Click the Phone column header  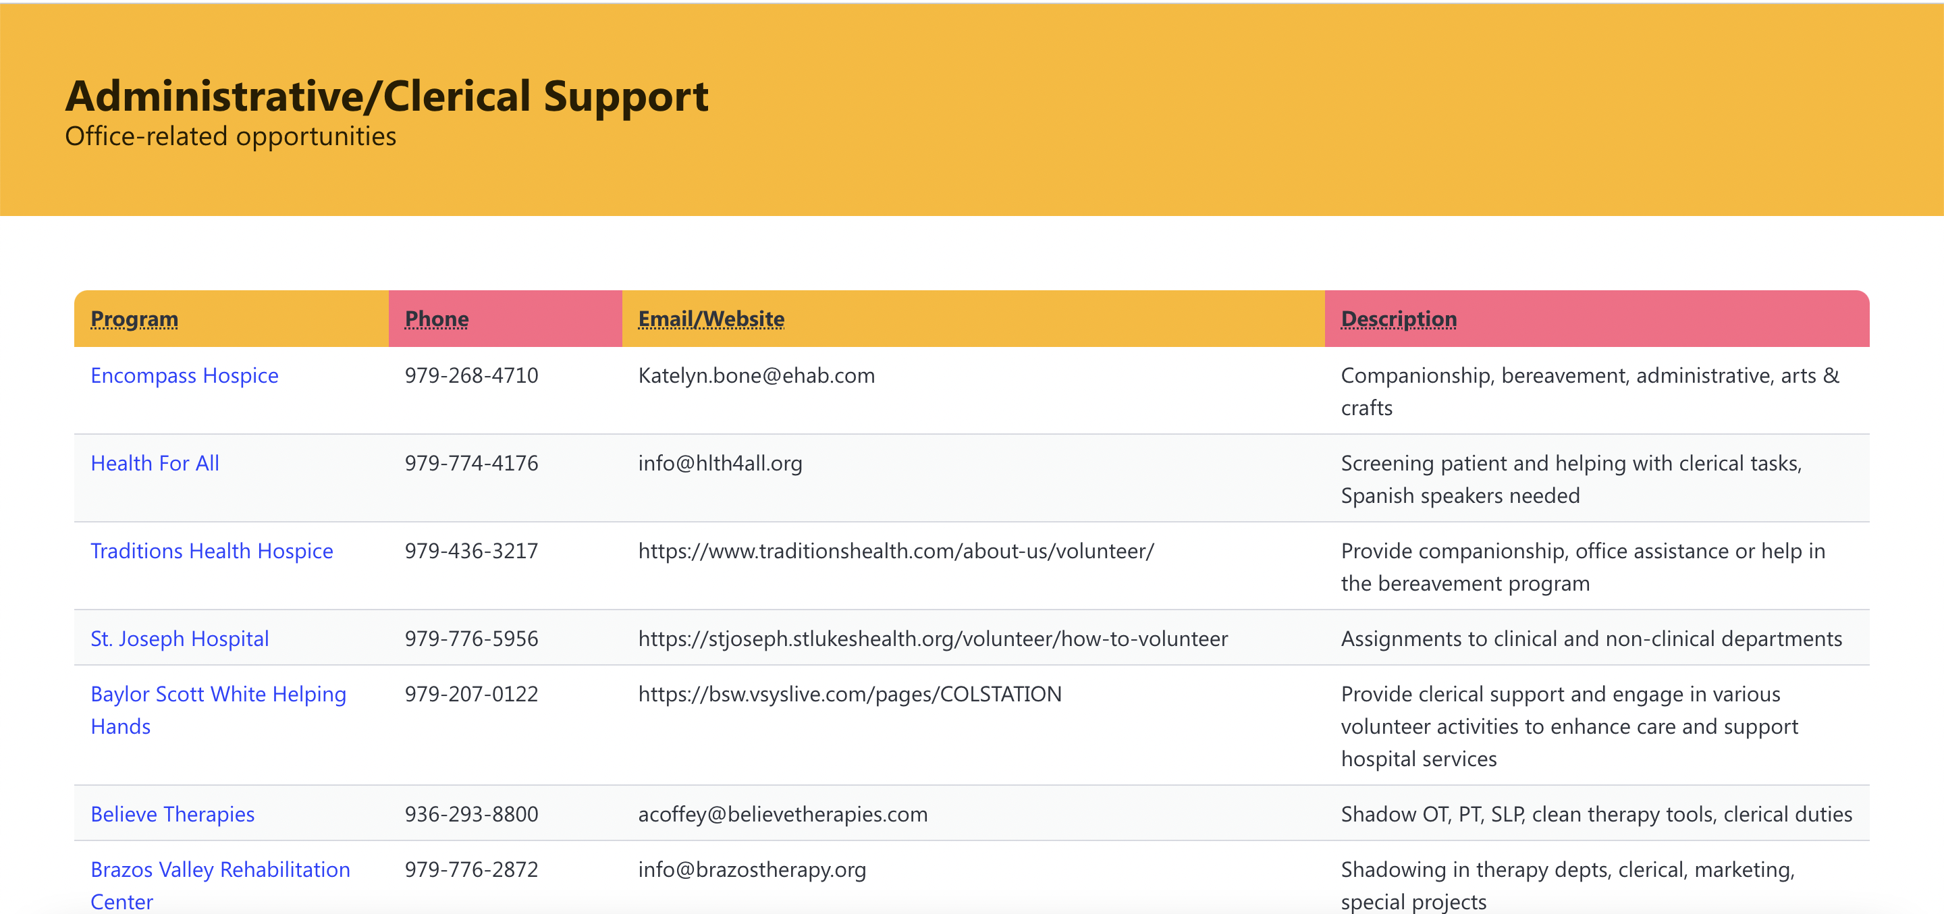[x=436, y=319]
